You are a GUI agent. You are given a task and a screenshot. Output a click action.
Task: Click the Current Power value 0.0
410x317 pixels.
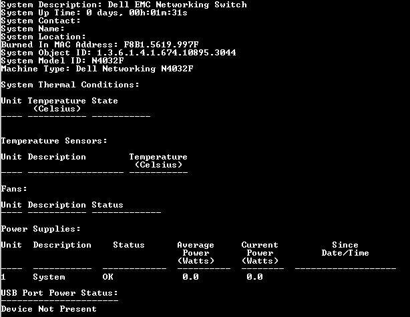tap(254, 277)
